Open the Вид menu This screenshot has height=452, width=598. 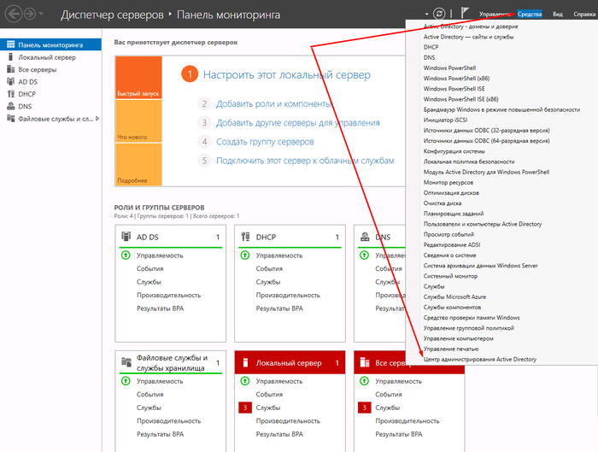tap(557, 15)
